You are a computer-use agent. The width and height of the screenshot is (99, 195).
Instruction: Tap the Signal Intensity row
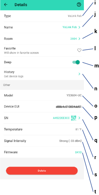click(x=42, y=141)
